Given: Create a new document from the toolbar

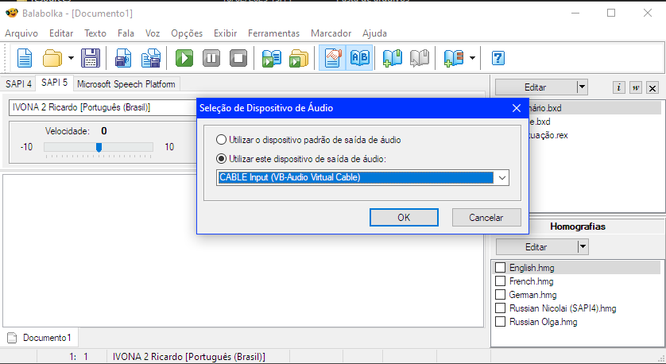Looking at the screenshot, I should (25, 58).
